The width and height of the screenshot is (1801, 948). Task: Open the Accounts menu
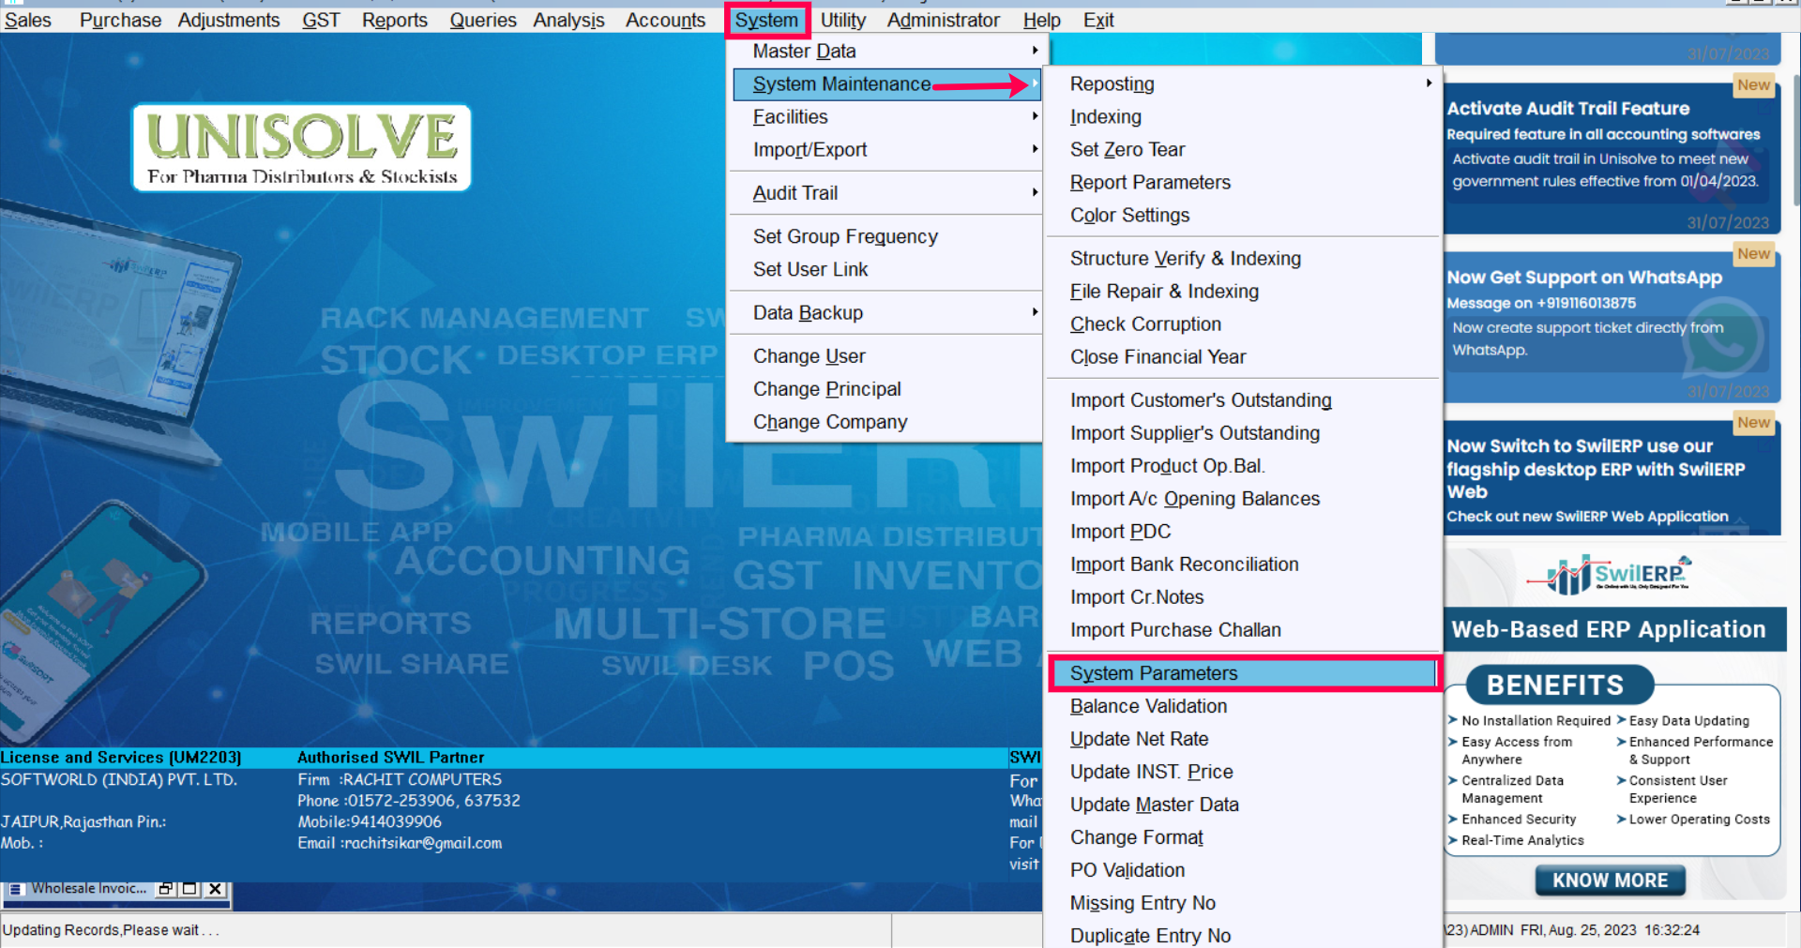click(666, 20)
